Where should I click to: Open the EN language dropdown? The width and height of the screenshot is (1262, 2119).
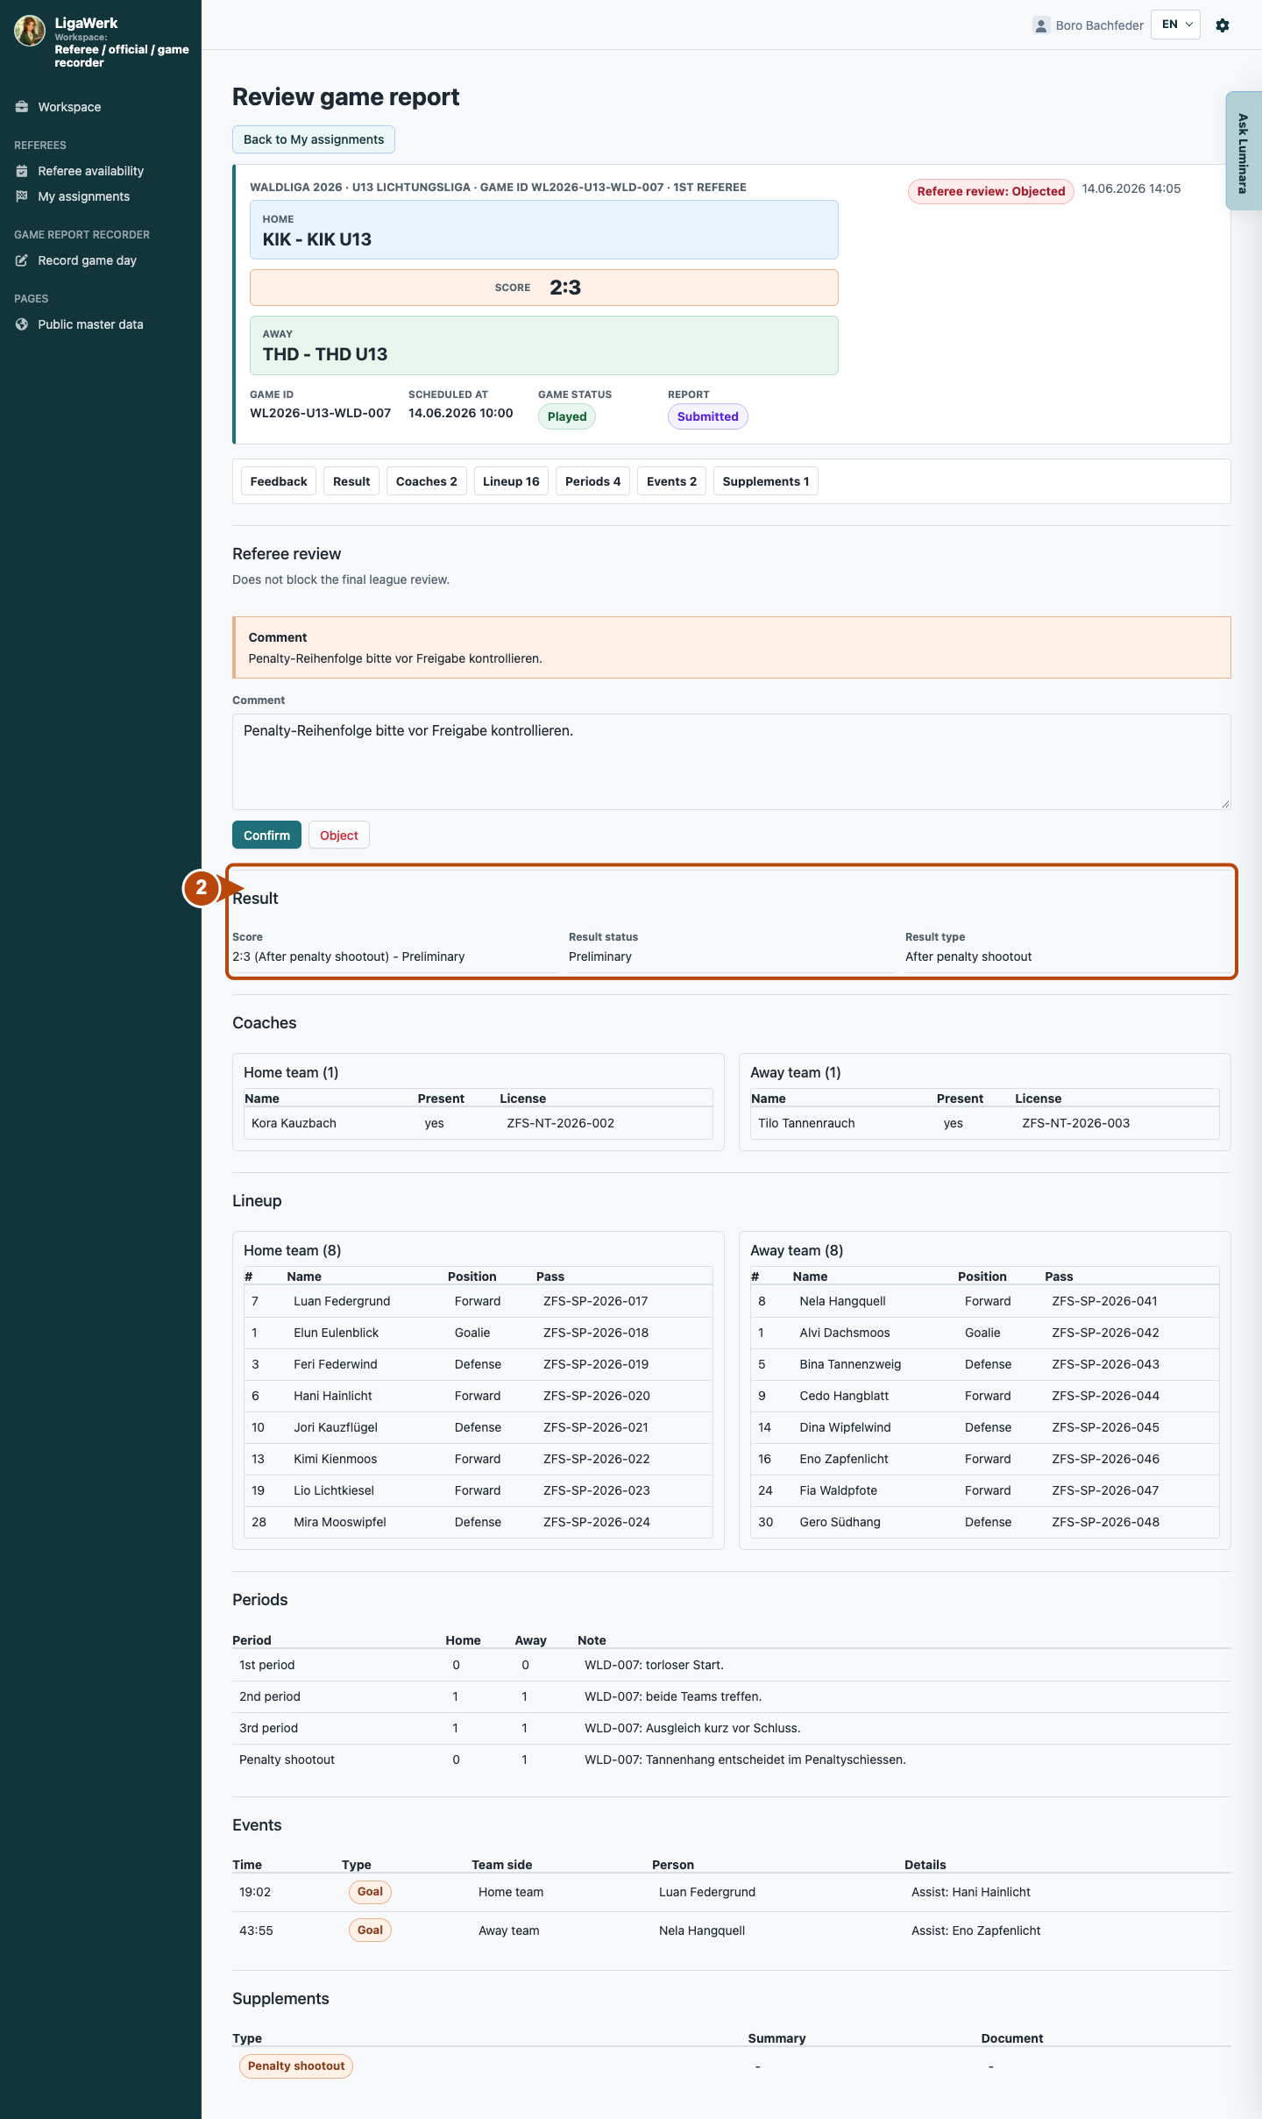(x=1175, y=25)
